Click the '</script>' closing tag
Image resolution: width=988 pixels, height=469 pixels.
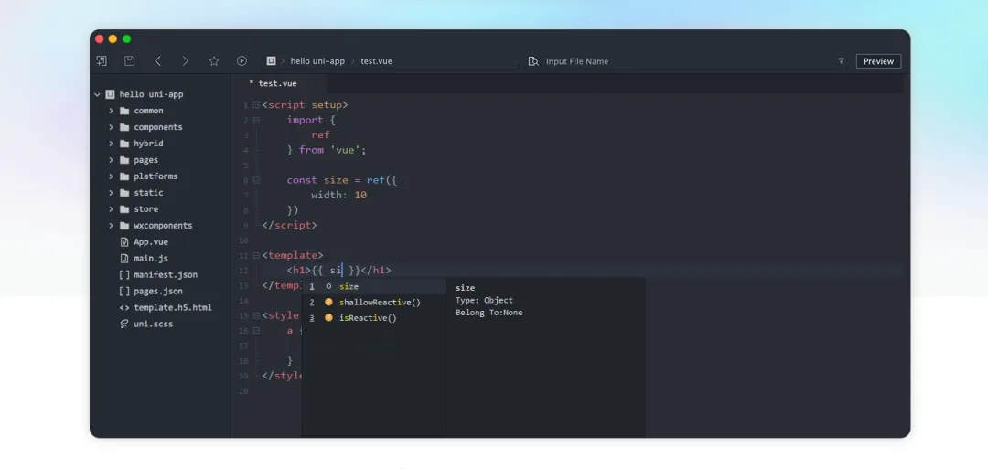click(290, 225)
